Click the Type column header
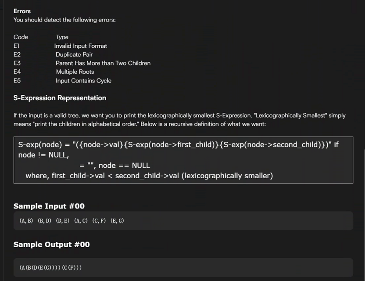Screen dimensions: 365x281 (x=62, y=37)
